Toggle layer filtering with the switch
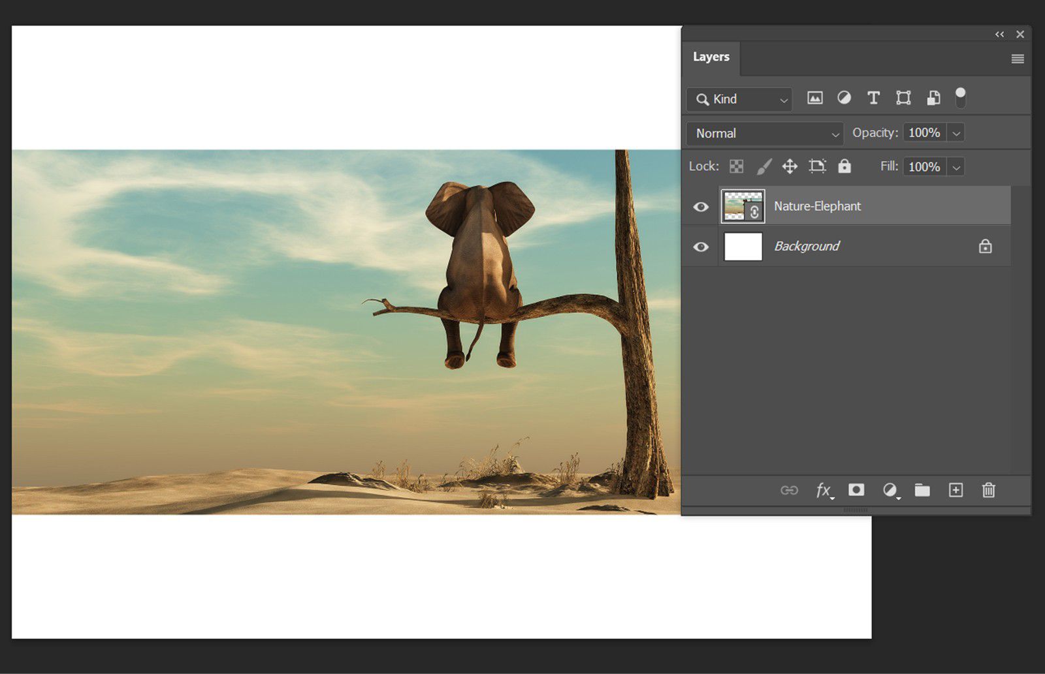Image resolution: width=1045 pixels, height=674 pixels. tap(960, 98)
